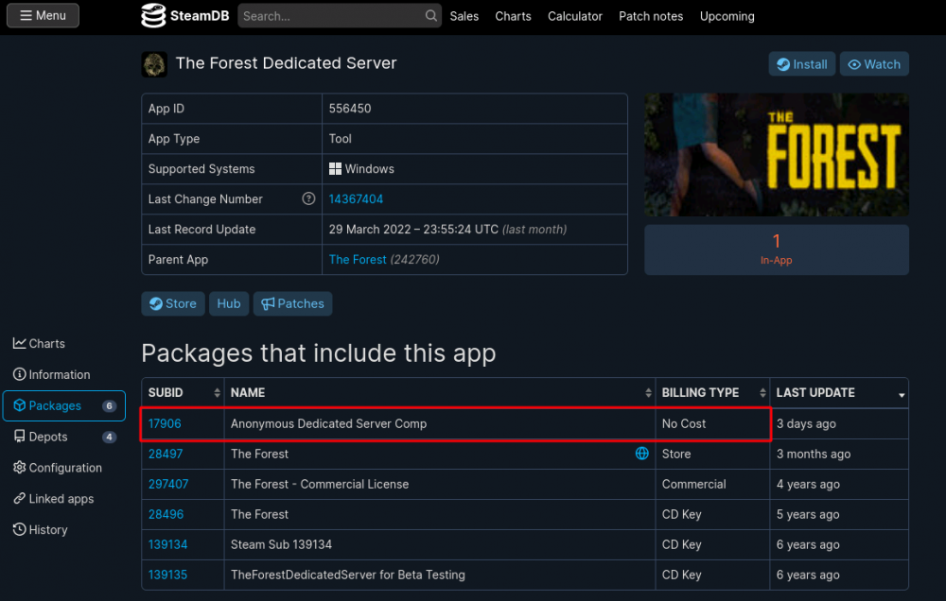Click 'Steam Sub 139134' name cell
The height and width of the screenshot is (601, 946).
pyautogui.click(x=440, y=544)
